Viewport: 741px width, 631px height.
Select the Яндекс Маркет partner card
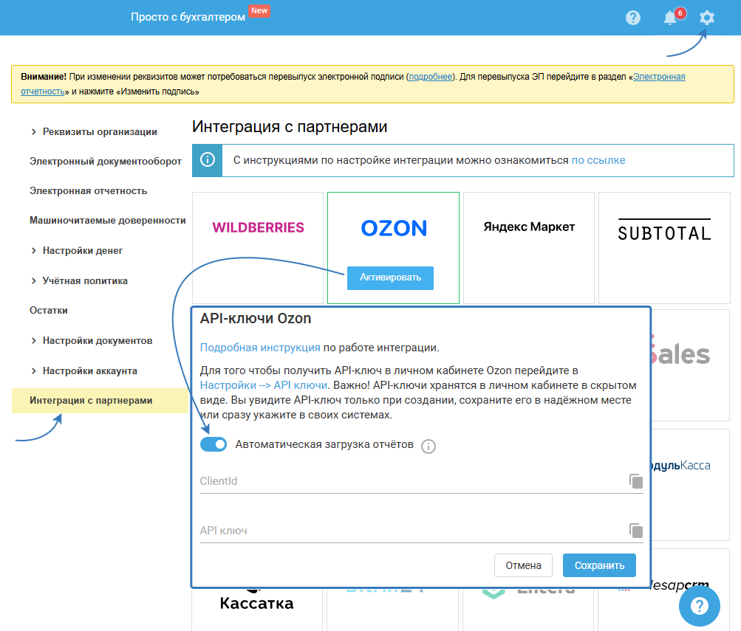pyautogui.click(x=529, y=248)
